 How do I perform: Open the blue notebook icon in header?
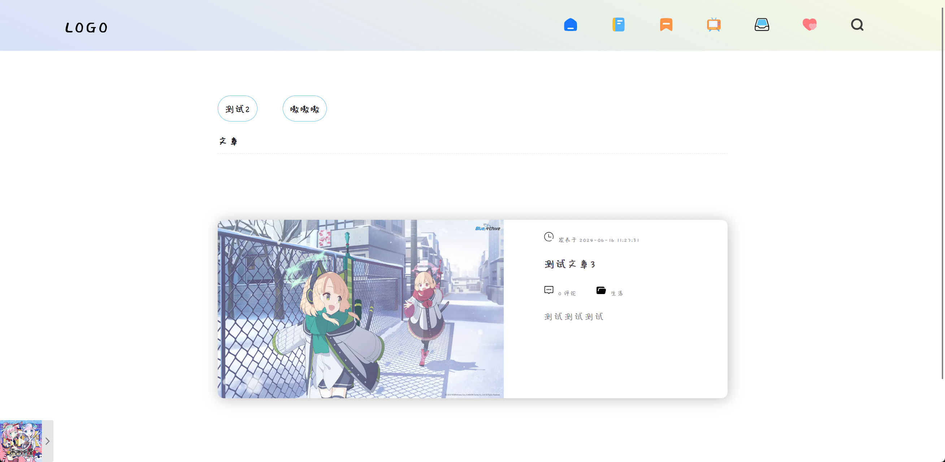[x=618, y=25]
